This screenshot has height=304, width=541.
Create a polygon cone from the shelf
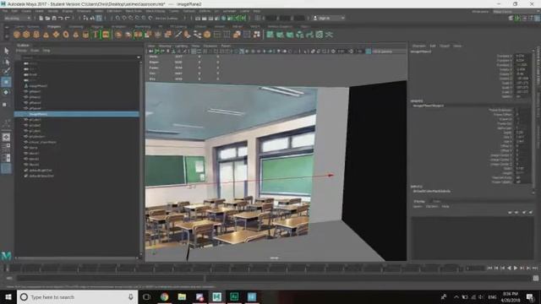click(x=46, y=35)
